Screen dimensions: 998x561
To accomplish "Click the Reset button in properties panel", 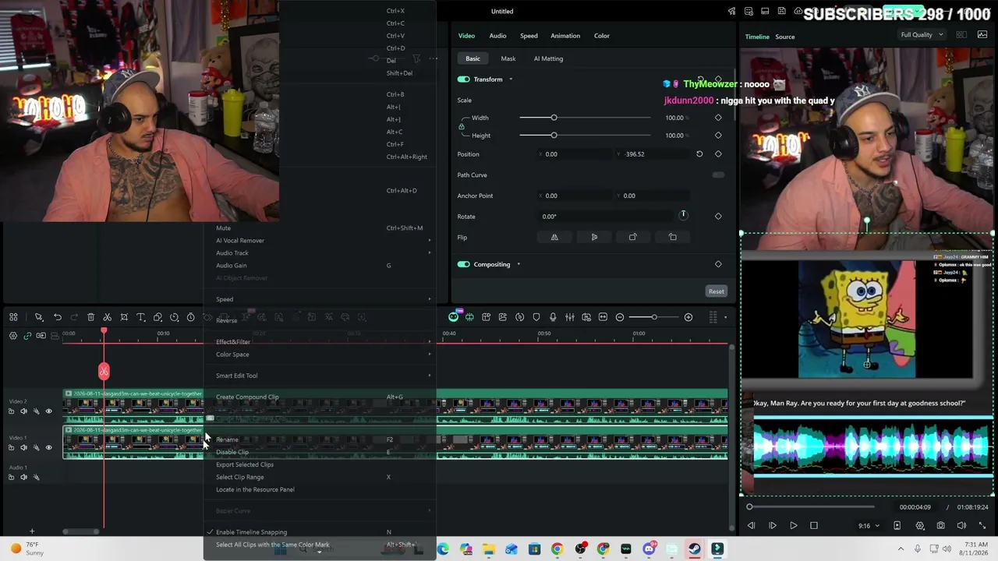I will click(716, 291).
